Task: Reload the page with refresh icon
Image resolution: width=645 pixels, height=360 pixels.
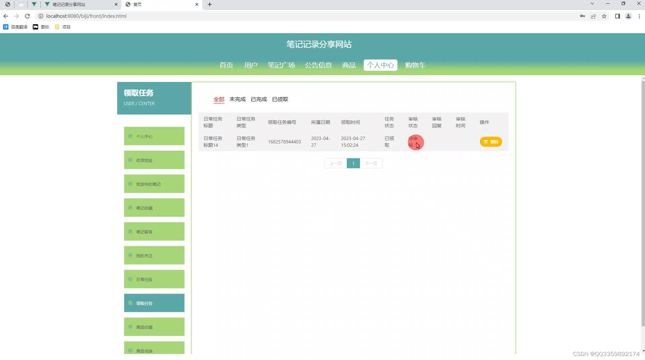Action: (28, 16)
